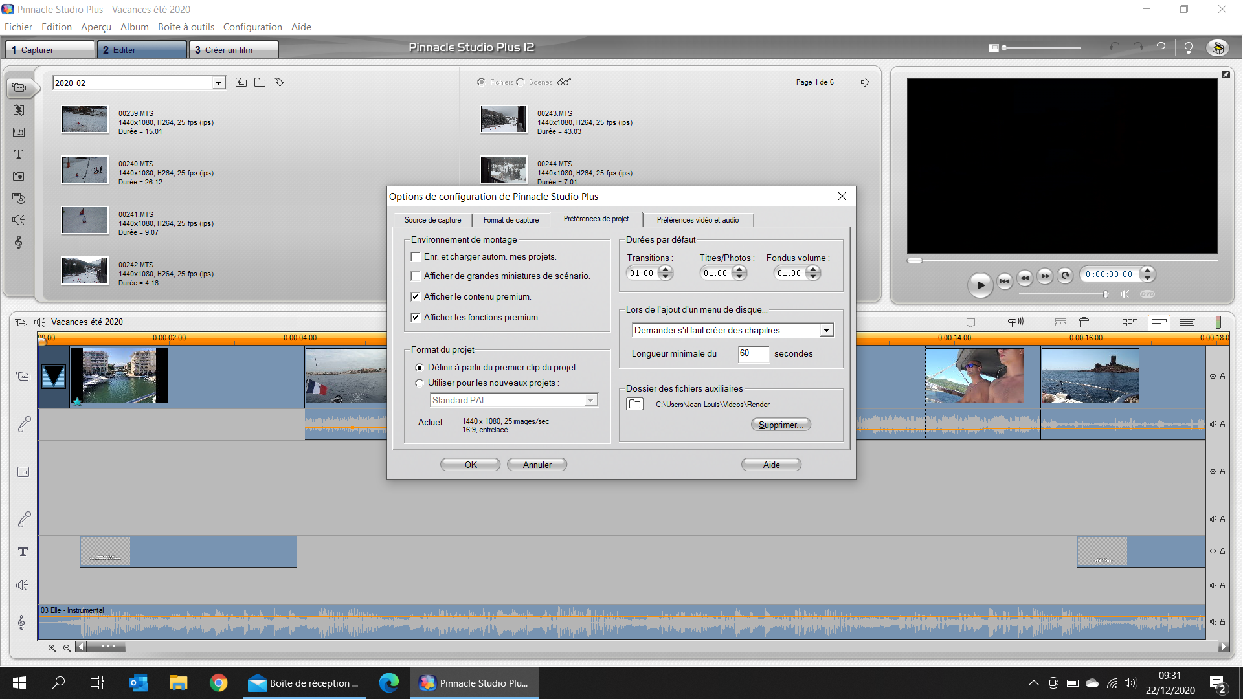Click the next album page arrow
Viewport: 1243px width, 699px height.
click(x=865, y=82)
